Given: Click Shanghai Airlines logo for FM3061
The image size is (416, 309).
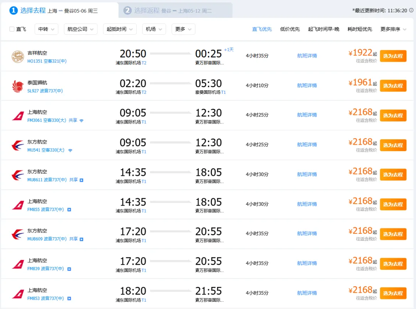Looking at the screenshot, I should tap(18, 116).
